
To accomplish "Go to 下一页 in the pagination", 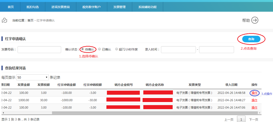I will tap(254, 119).
